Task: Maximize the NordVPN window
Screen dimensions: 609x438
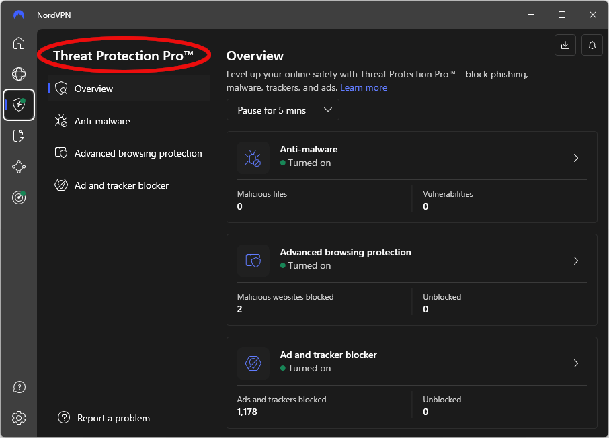Action: click(562, 15)
